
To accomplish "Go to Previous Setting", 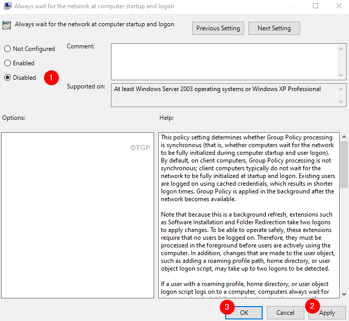I will (x=218, y=28).
